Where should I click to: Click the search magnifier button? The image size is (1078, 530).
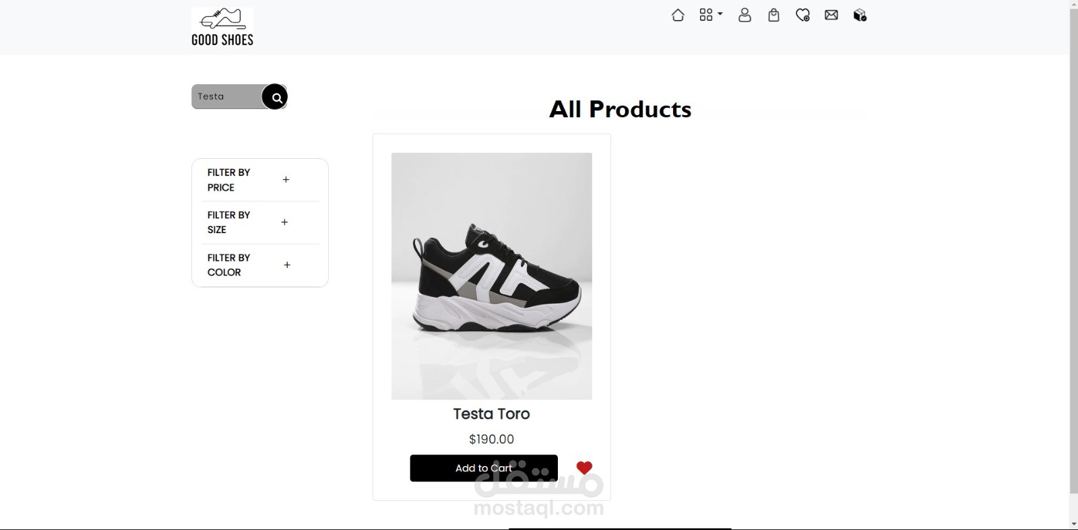point(275,97)
